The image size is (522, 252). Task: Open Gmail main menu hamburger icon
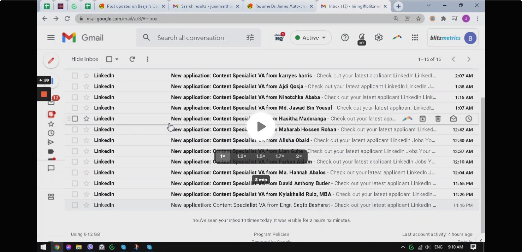pos(51,38)
